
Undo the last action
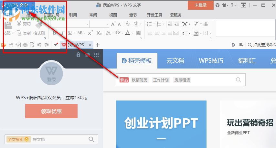(39, 45)
